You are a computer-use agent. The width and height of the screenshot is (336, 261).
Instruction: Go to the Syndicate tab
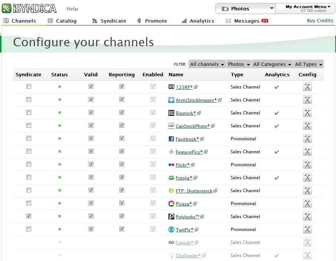(109, 21)
